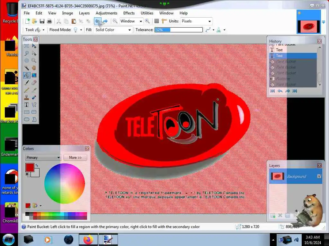Select the Ellipse shape tool
Screen dimensions: 329x246
[27, 119]
